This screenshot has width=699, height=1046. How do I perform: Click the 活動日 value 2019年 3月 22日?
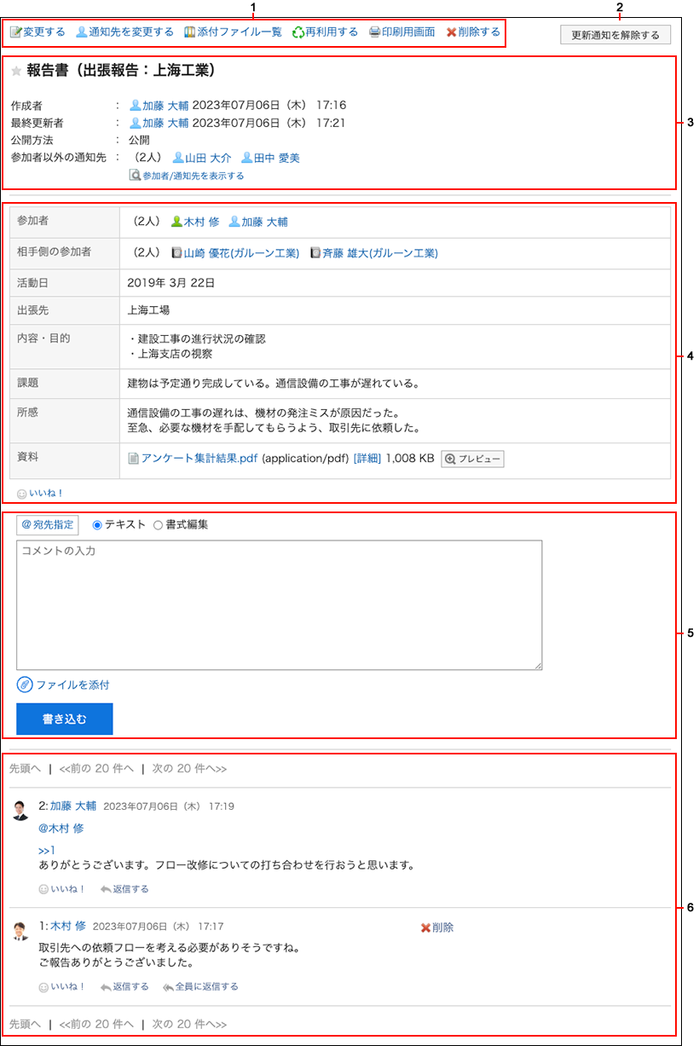click(171, 282)
